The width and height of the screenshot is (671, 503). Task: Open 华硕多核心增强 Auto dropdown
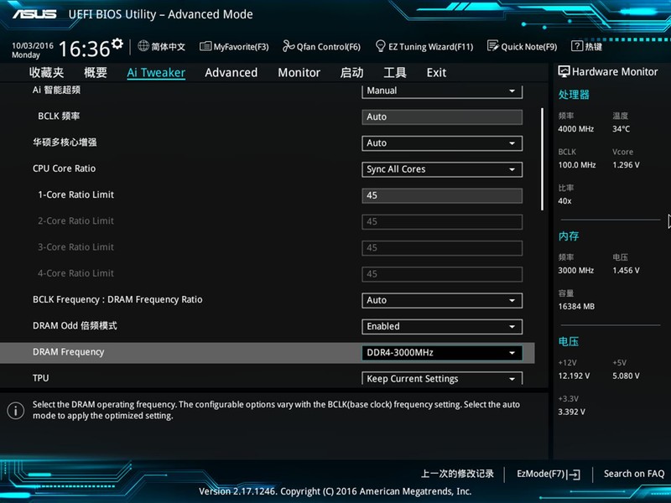(442, 143)
